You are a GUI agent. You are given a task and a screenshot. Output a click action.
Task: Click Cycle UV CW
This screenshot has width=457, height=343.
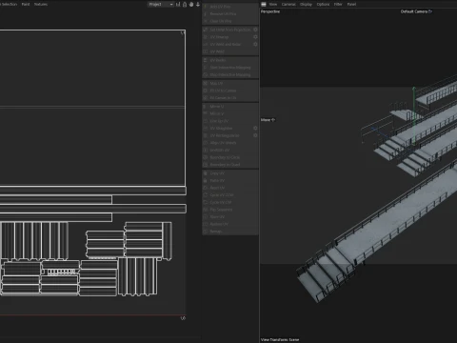(x=230, y=202)
